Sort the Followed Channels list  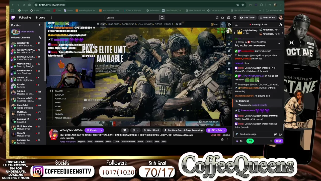[x=40, y=37]
